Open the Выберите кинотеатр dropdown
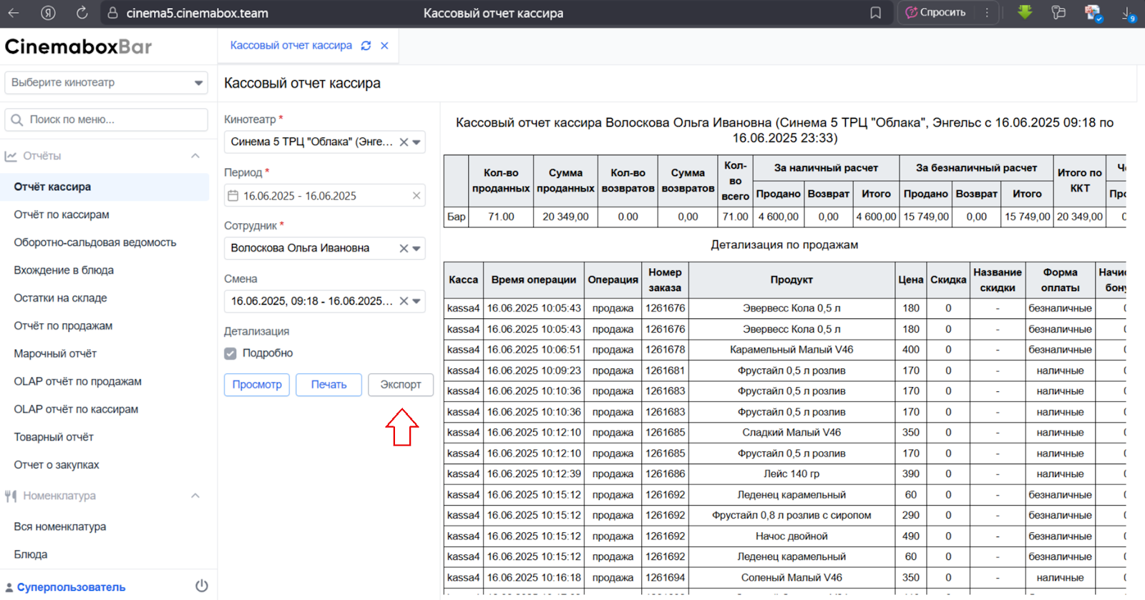 coord(106,82)
